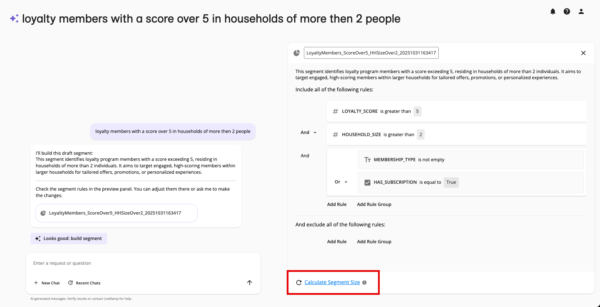Click the help question mark icon
Screen dimensions: 600x307
click(567, 11)
